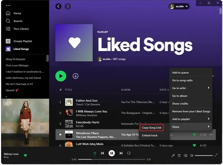Screen dimensions: 223x165
Task: Click the Create Playlist plus icon
Action: pos(8,41)
